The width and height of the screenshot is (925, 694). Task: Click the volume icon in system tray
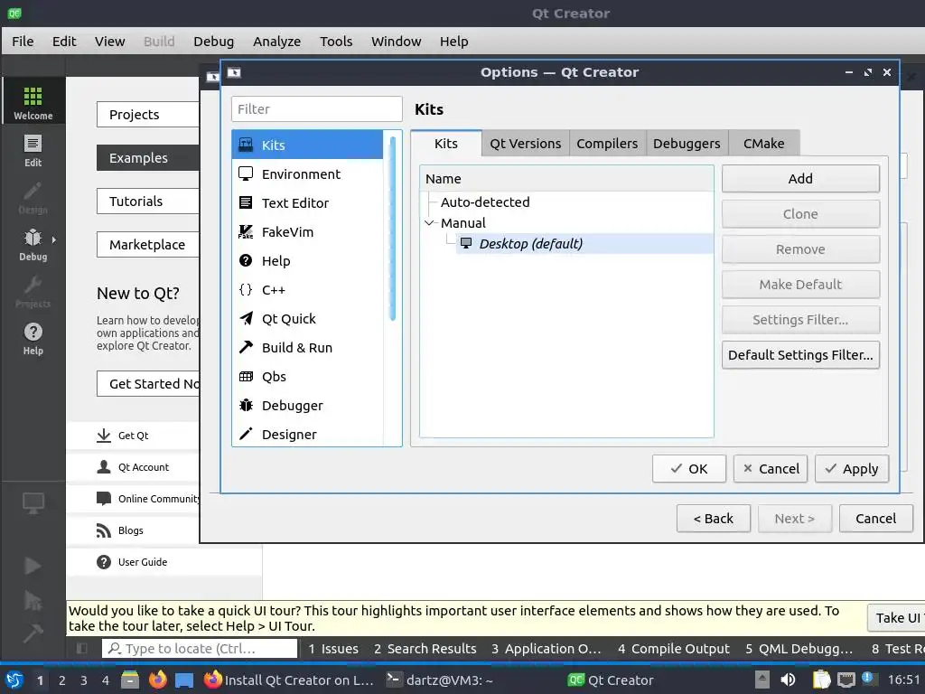pos(788,680)
